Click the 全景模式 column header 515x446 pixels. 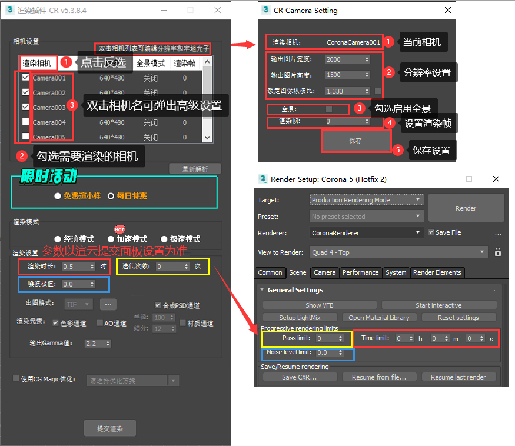151,64
